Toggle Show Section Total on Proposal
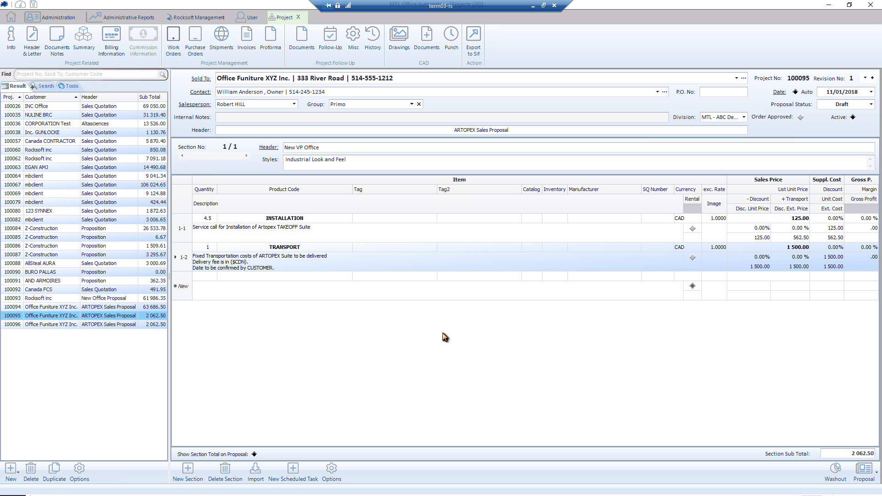The height and width of the screenshot is (496, 882). [254, 454]
